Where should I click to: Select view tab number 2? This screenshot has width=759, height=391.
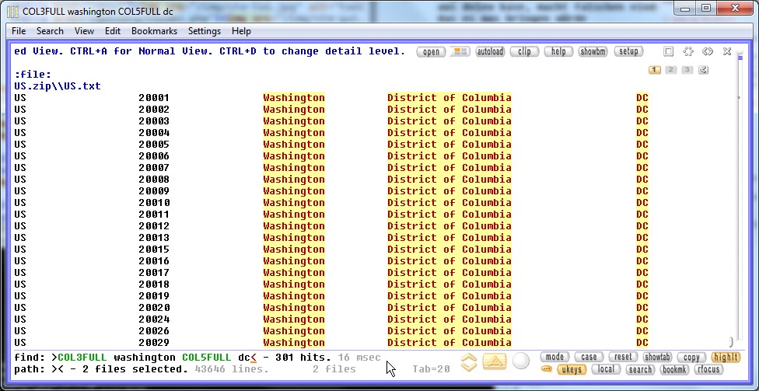point(670,70)
